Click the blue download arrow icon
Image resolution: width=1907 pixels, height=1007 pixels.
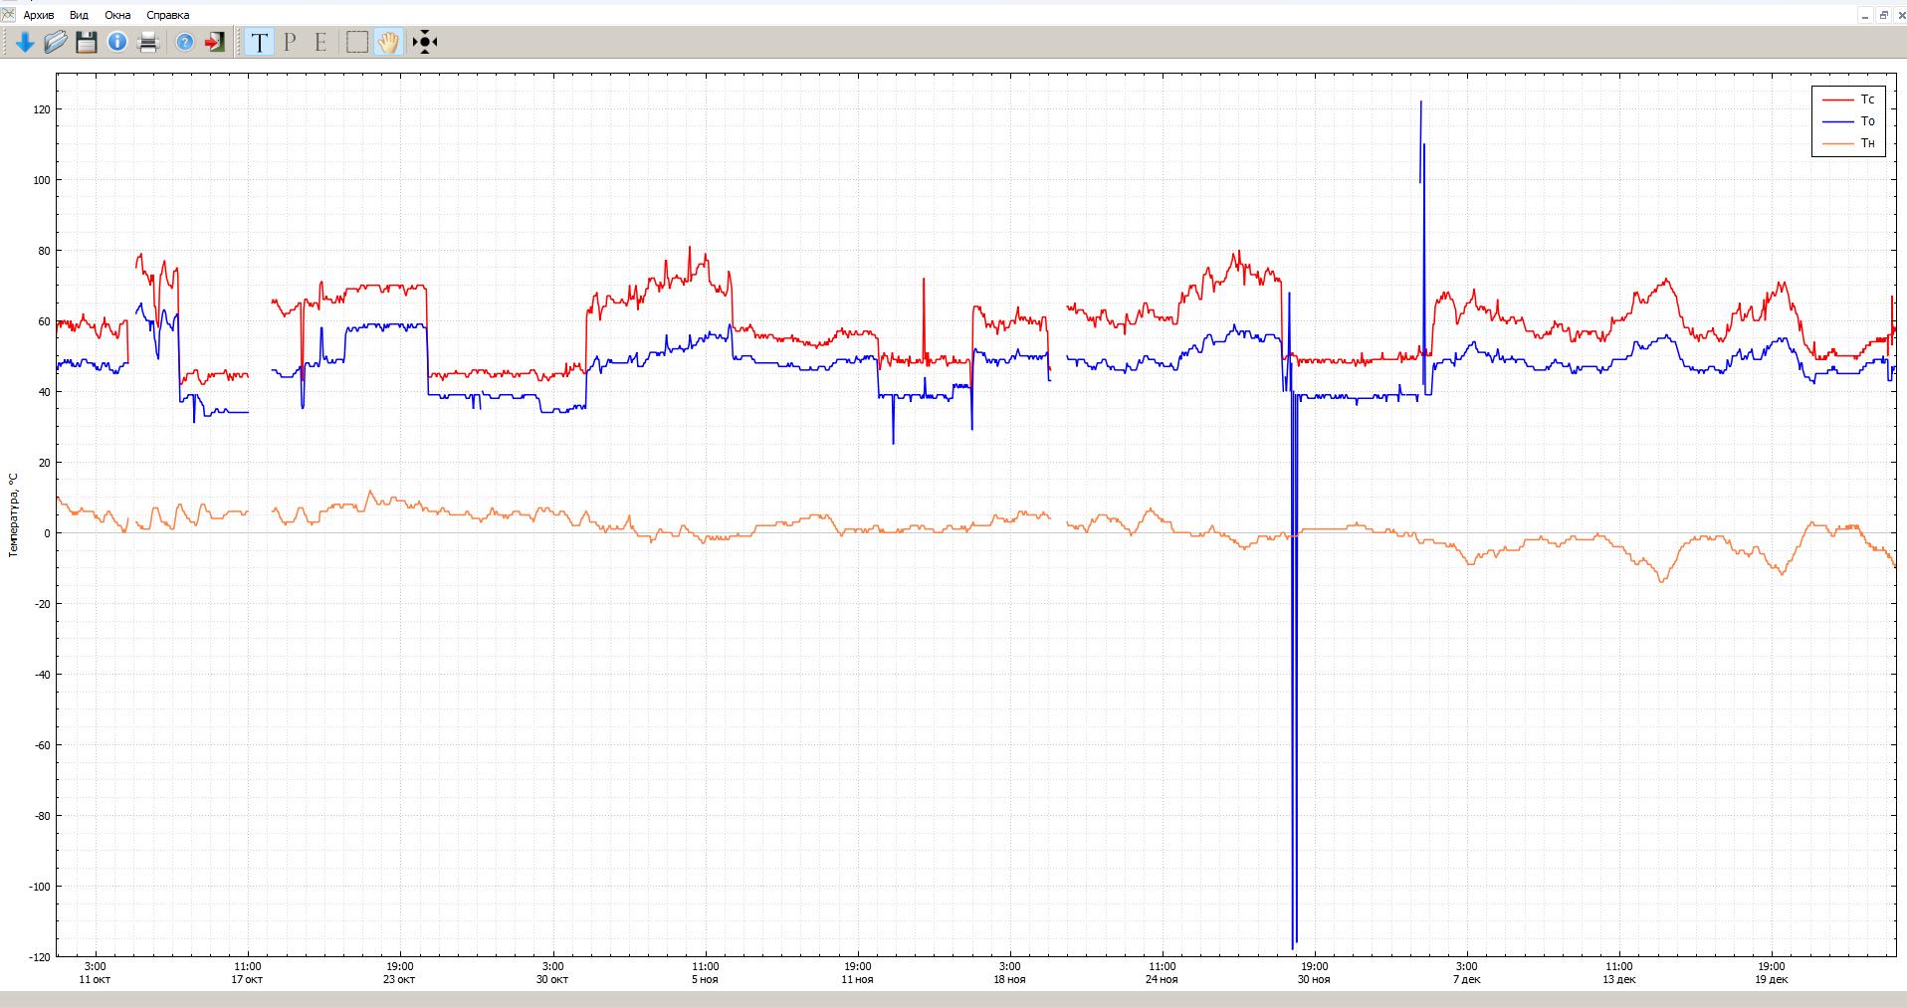tap(25, 42)
